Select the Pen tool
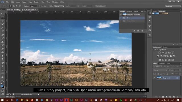 (3, 63)
